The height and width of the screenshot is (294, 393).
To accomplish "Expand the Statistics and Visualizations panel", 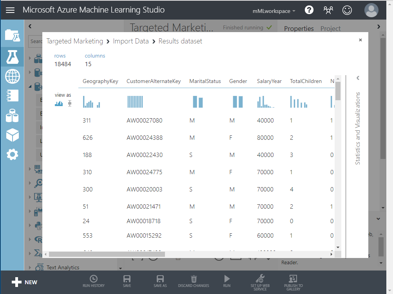I will 358,78.
